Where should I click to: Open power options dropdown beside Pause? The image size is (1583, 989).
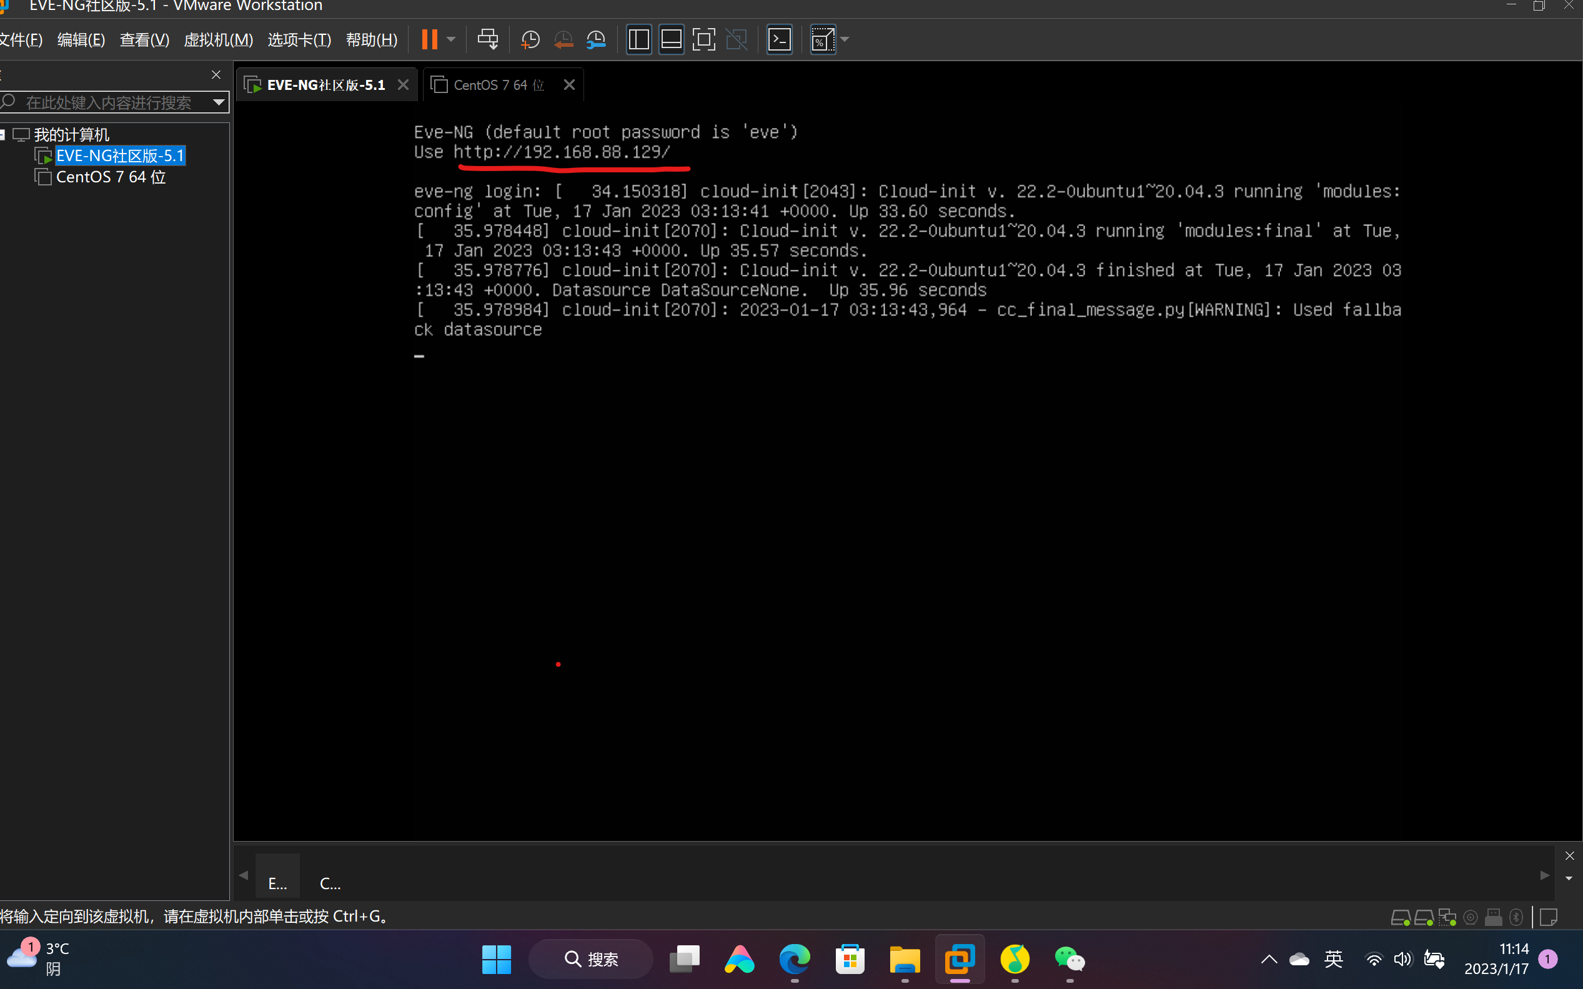451,39
